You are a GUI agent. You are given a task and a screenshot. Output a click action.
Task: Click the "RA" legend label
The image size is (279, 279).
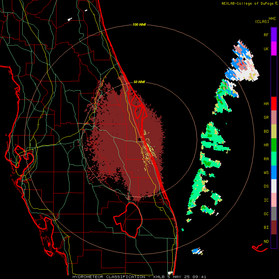[x=266, y=159]
